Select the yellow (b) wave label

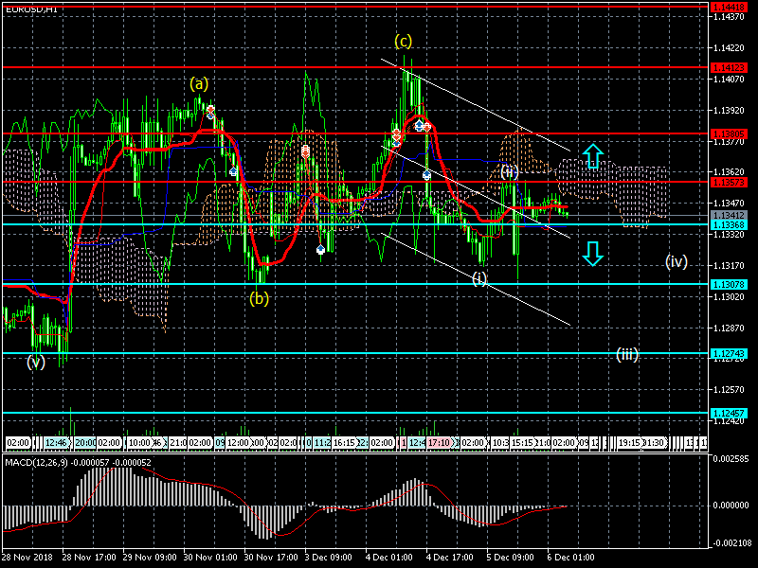[x=259, y=298]
